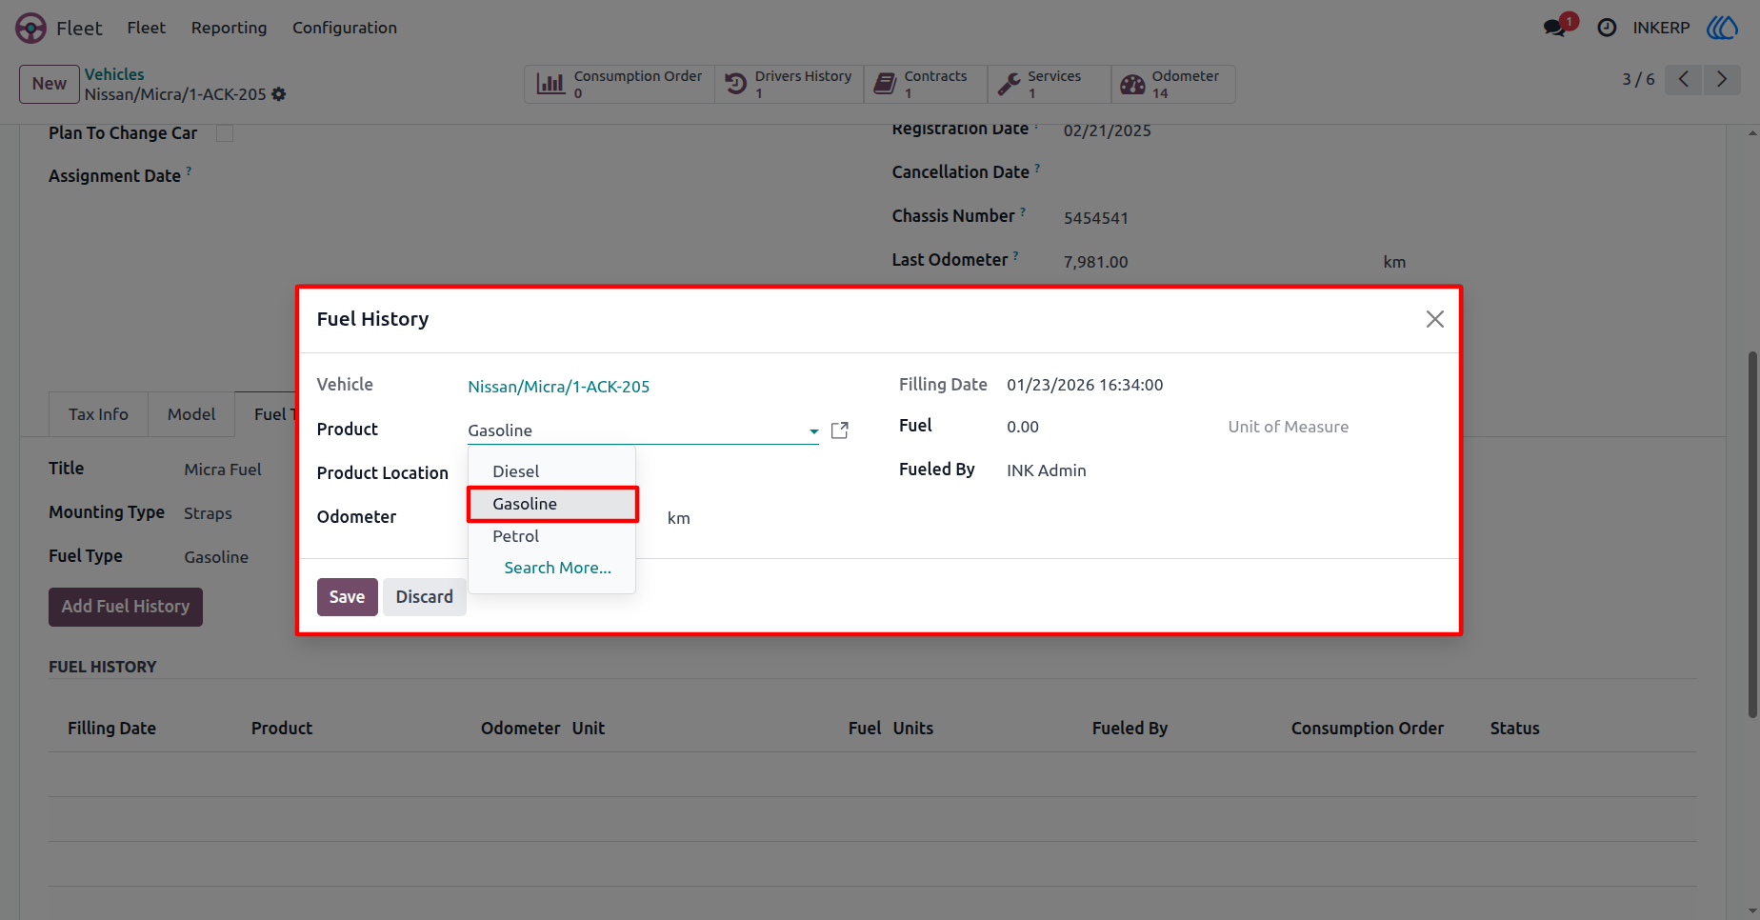The height and width of the screenshot is (920, 1760).
Task: Open the Vehicles breadcrumb link
Action: (x=114, y=74)
